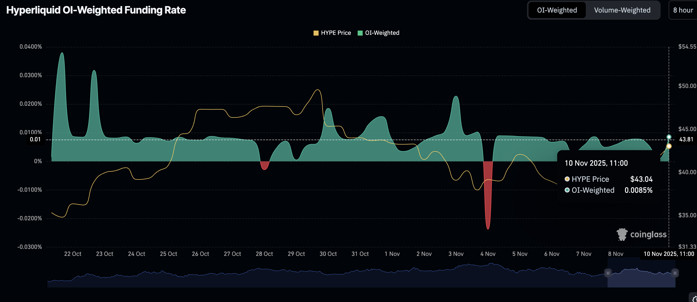The height and width of the screenshot is (302, 697).
Task: Click the yellow HYPE Price legend swatch
Action: point(316,33)
